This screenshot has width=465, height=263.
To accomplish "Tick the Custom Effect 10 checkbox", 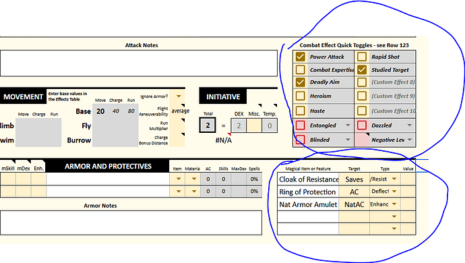I will (x=362, y=111).
